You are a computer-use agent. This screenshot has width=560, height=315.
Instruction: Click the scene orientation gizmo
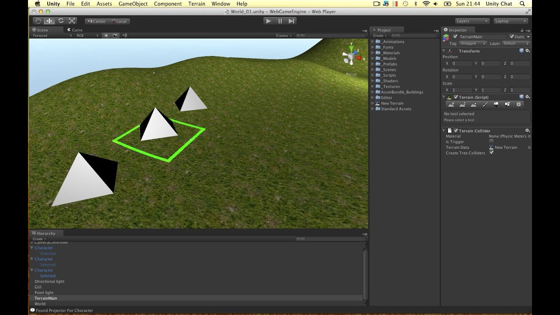(x=351, y=56)
